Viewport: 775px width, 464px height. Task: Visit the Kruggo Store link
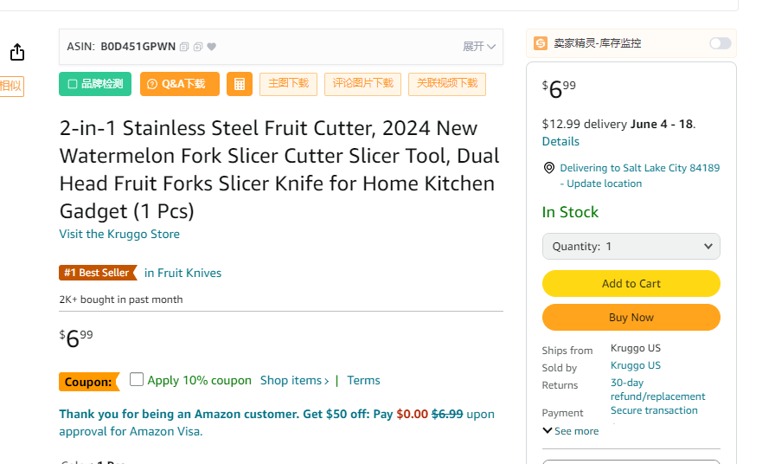click(119, 234)
